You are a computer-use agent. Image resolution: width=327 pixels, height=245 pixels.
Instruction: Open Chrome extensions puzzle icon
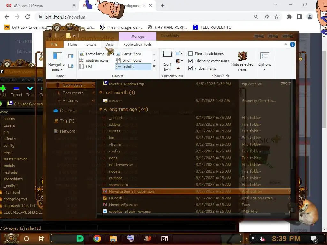tap(289, 17)
